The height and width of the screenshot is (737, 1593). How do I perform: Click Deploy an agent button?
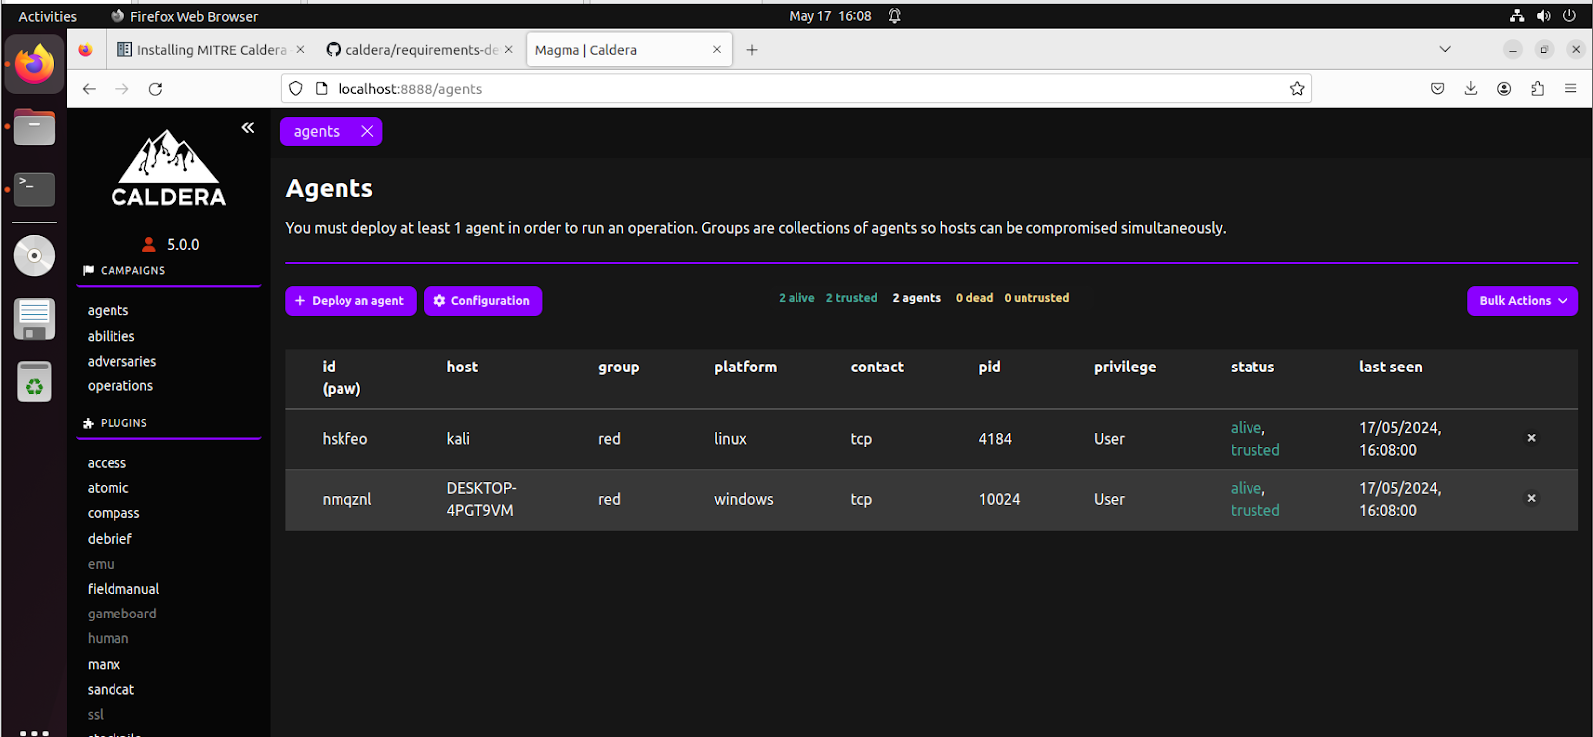click(x=350, y=300)
